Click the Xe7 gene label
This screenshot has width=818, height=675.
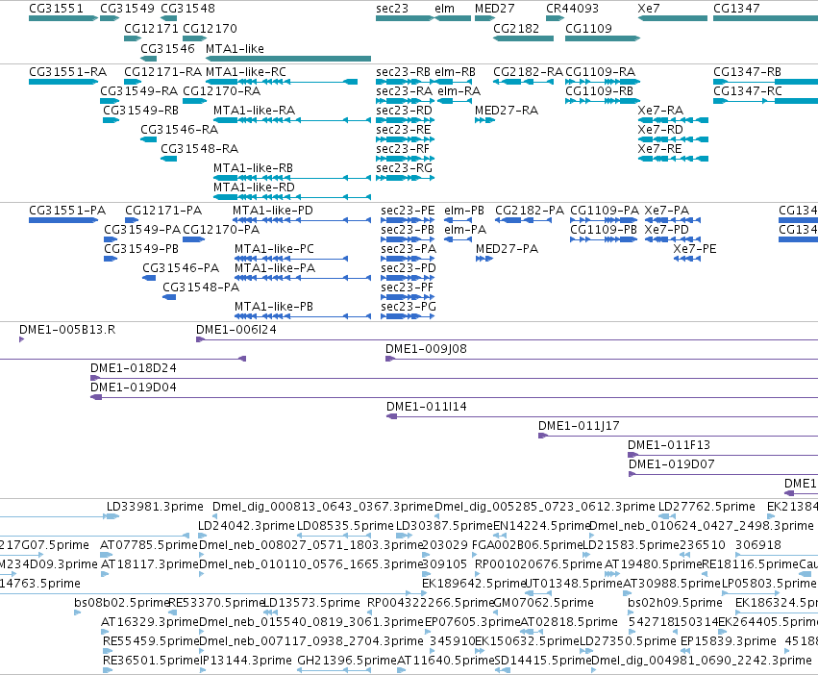[649, 9]
